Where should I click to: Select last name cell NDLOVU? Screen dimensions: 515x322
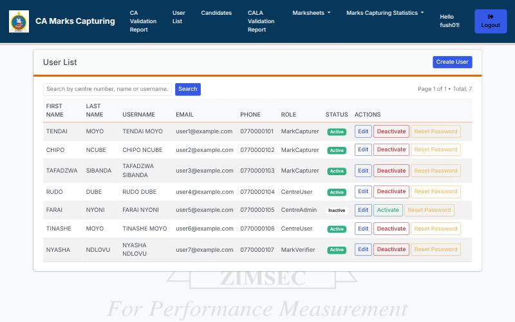(98, 250)
